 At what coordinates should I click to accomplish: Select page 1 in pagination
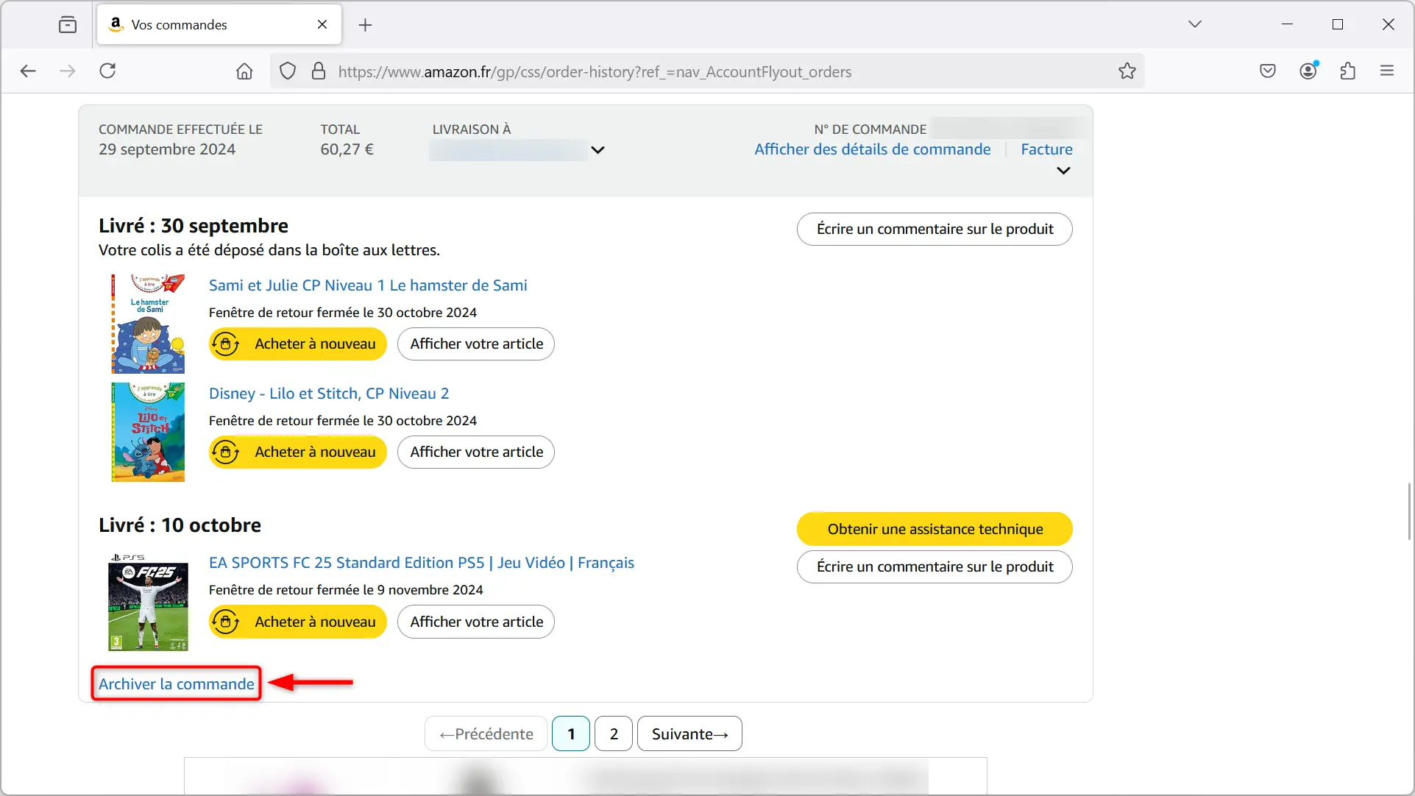pos(571,734)
